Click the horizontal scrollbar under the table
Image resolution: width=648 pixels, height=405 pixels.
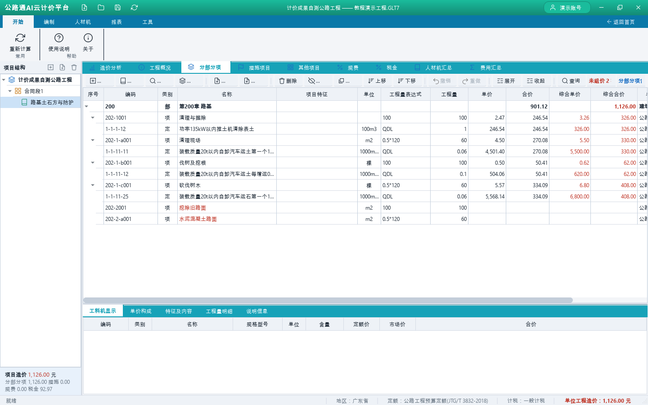(x=328, y=300)
